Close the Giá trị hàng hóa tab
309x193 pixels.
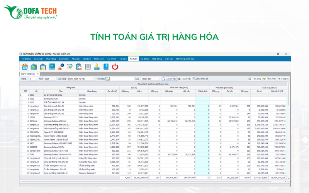tap(38, 74)
